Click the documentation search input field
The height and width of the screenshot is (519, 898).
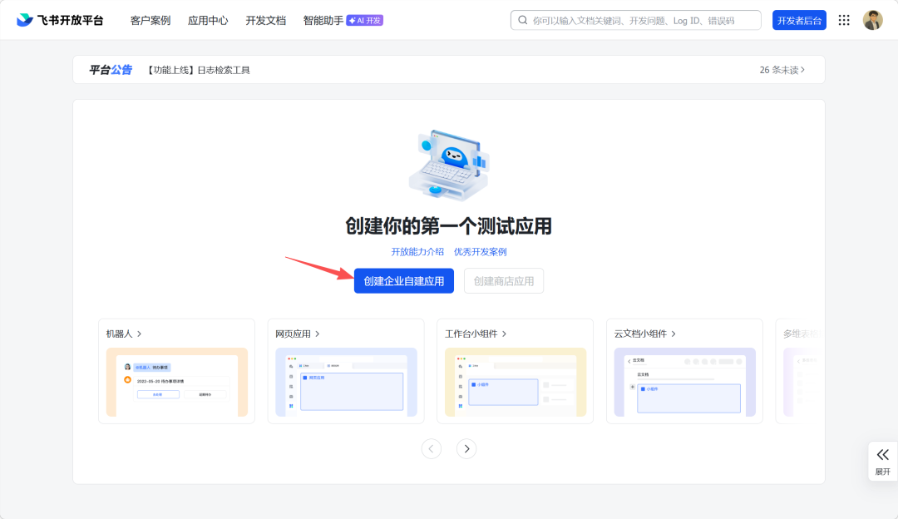[640, 20]
